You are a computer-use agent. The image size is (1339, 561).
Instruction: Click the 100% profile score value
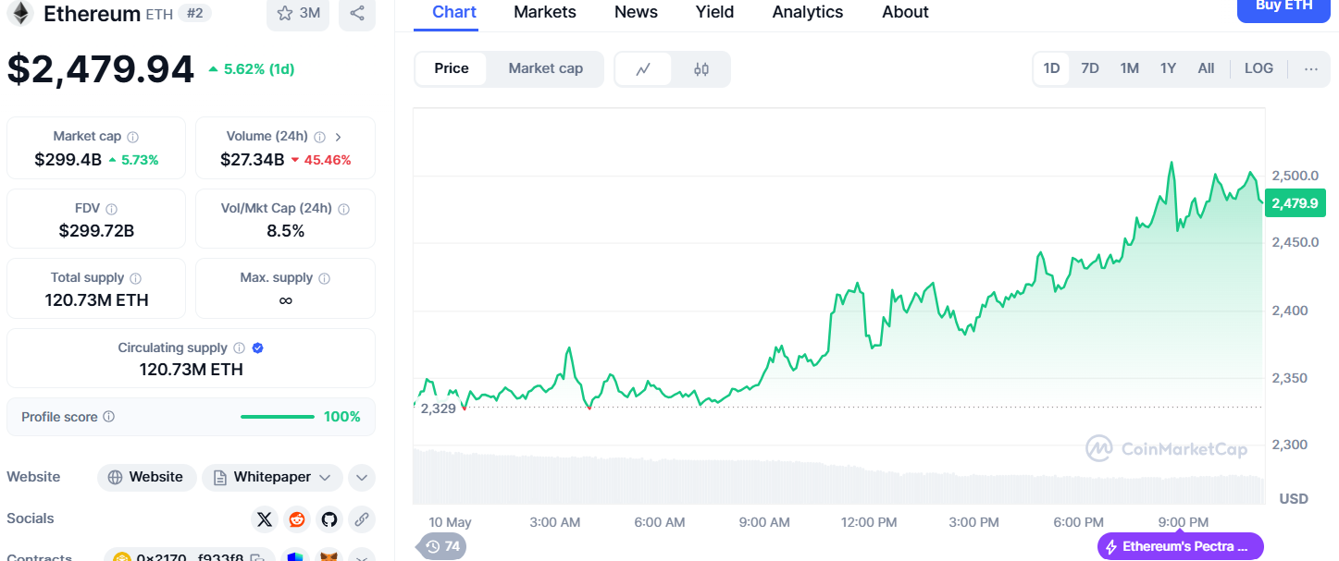coord(342,417)
